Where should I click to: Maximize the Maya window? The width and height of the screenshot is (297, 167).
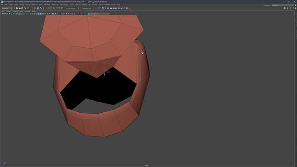(x=289, y=1)
